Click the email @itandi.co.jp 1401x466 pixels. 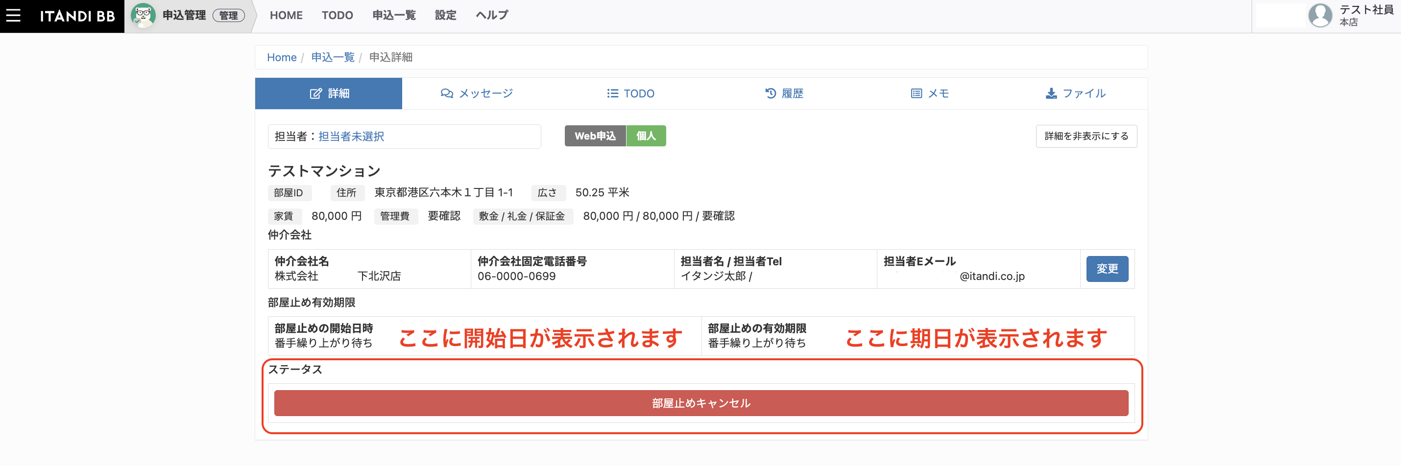pyautogui.click(x=992, y=276)
